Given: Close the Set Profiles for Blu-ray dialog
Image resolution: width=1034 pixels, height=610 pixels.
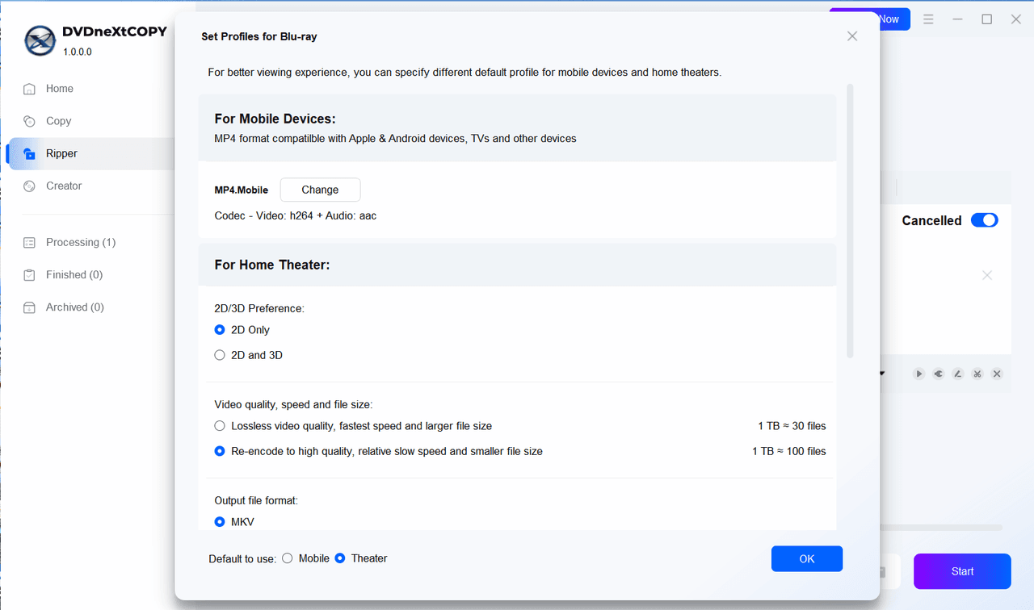Looking at the screenshot, I should (x=852, y=36).
